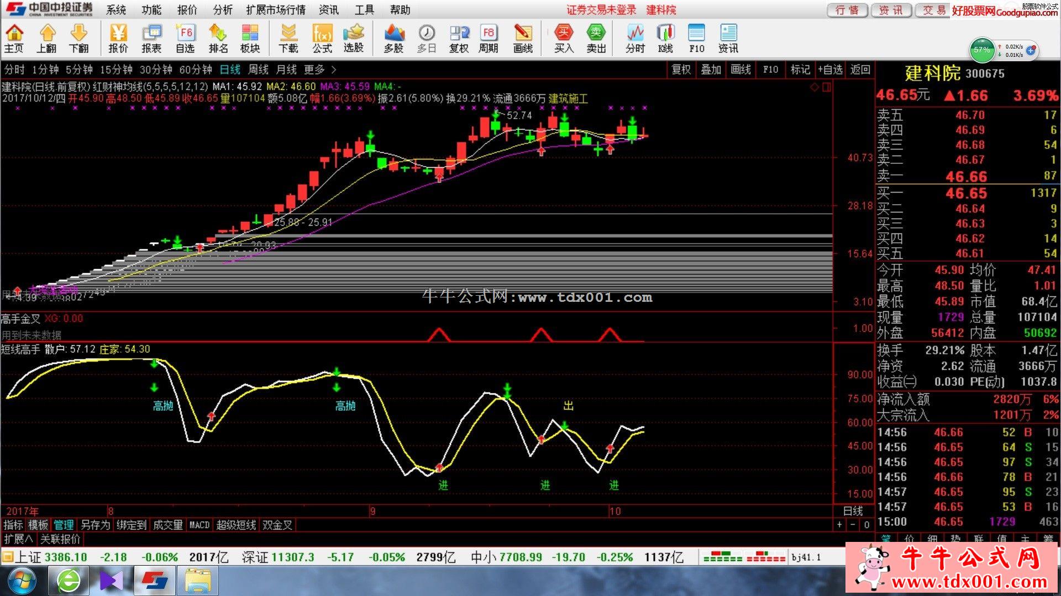The width and height of the screenshot is (1061, 596).
Task: Select the 日线 daily period tab
Action: (230, 70)
